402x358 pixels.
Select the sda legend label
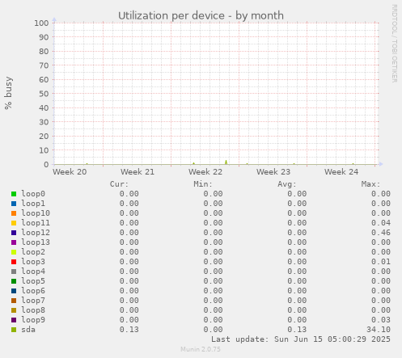[x=28, y=330]
